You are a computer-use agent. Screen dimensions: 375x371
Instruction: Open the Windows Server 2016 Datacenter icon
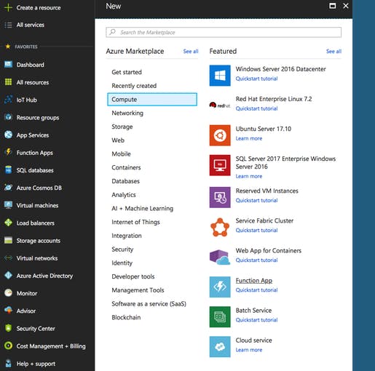(x=220, y=76)
